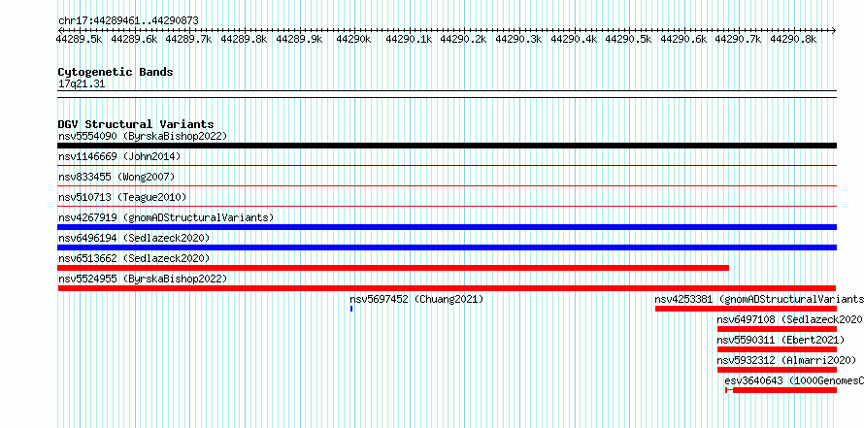Click the Cytogenetic Bands track title
This screenshot has height=428, width=864.
click(116, 72)
